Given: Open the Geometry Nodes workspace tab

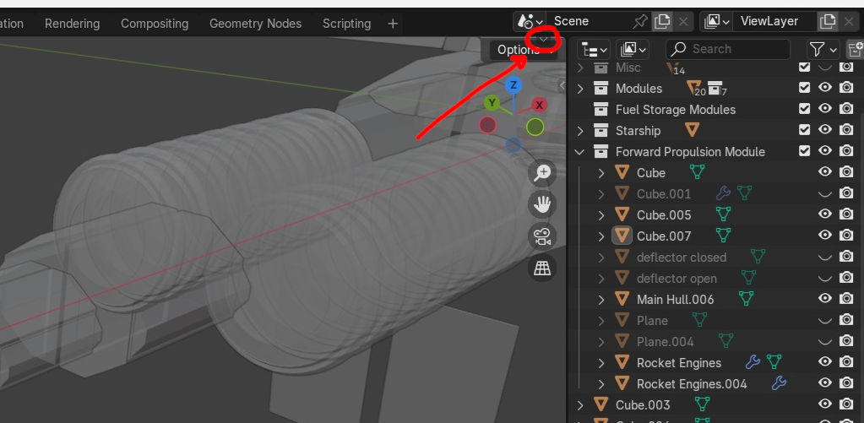Looking at the screenshot, I should click(255, 24).
